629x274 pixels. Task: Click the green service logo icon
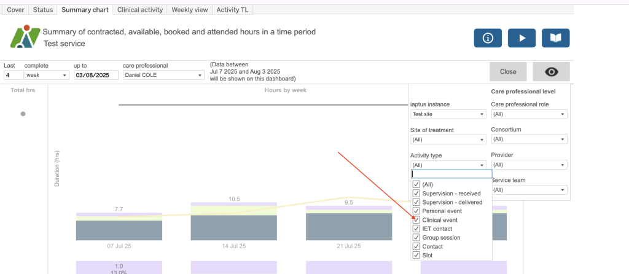pyautogui.click(x=23, y=37)
